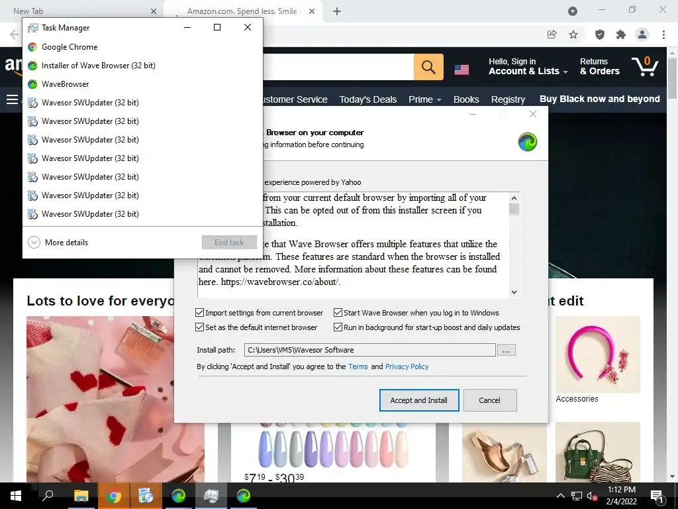Expand More details in Task Manager
The height and width of the screenshot is (509, 678).
(58, 243)
